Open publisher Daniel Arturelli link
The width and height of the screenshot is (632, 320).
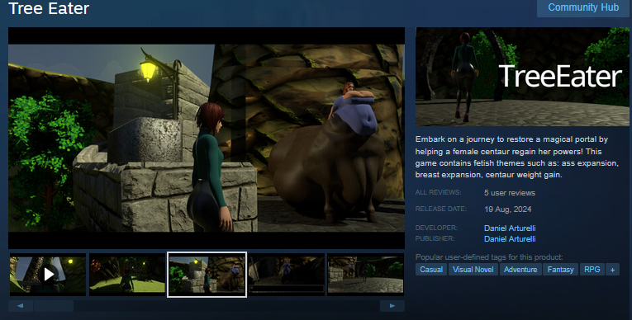[x=510, y=239]
